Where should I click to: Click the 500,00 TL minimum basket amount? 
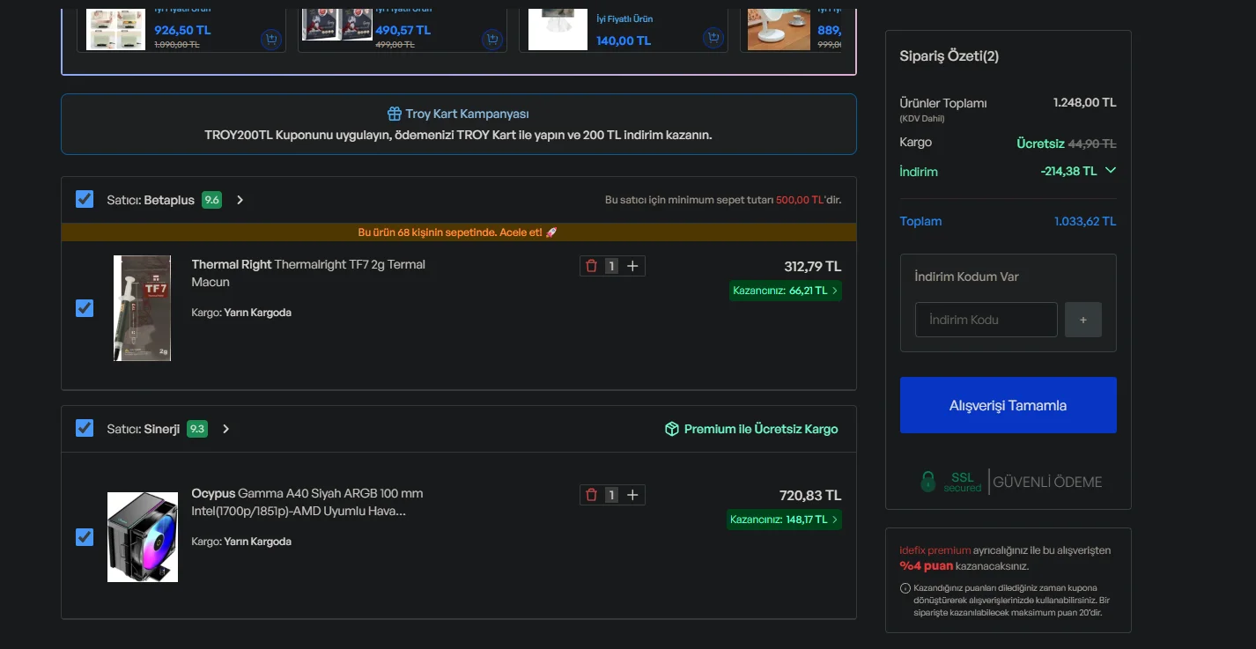click(x=800, y=200)
